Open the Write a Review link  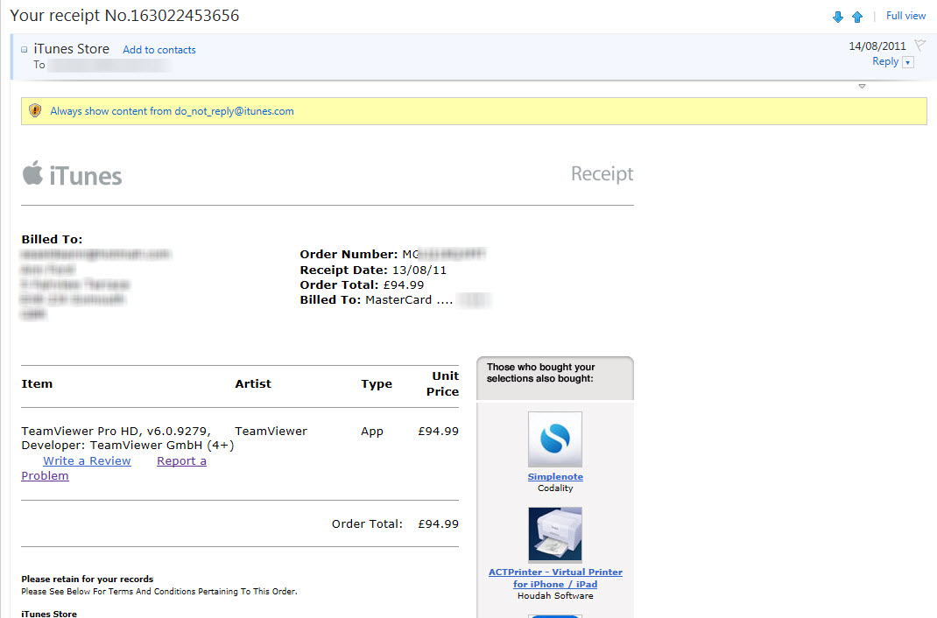87,461
